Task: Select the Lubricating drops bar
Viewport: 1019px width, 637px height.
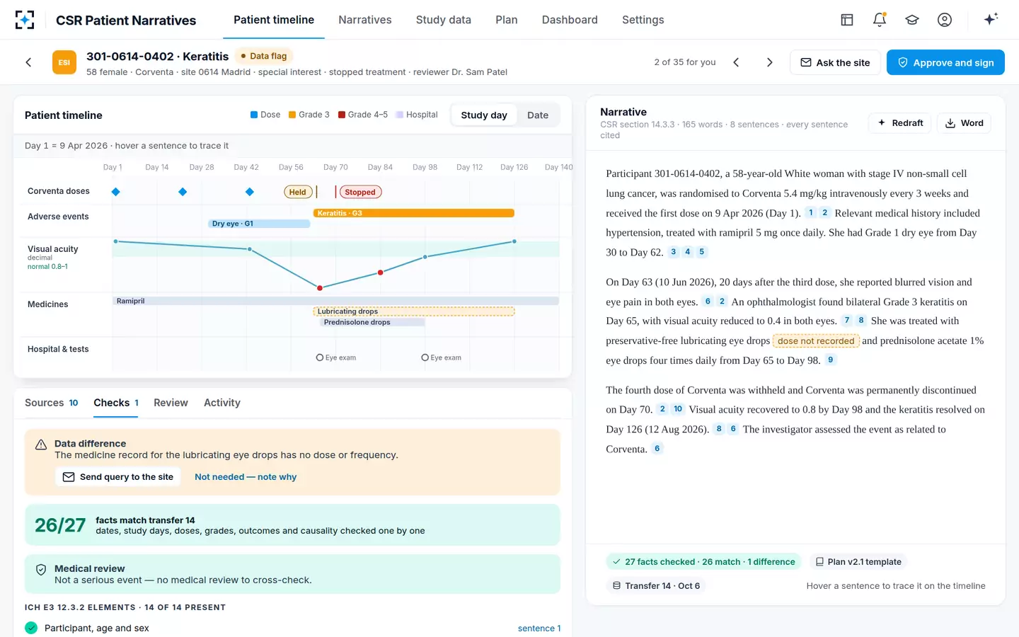Action: [x=414, y=311]
